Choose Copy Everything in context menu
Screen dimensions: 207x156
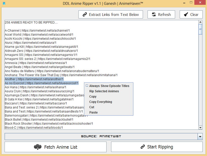click(101, 102)
